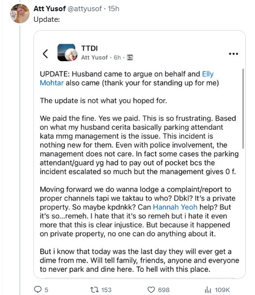Click the group members icon beside 6h
255x295 pixels.
pos(130,57)
